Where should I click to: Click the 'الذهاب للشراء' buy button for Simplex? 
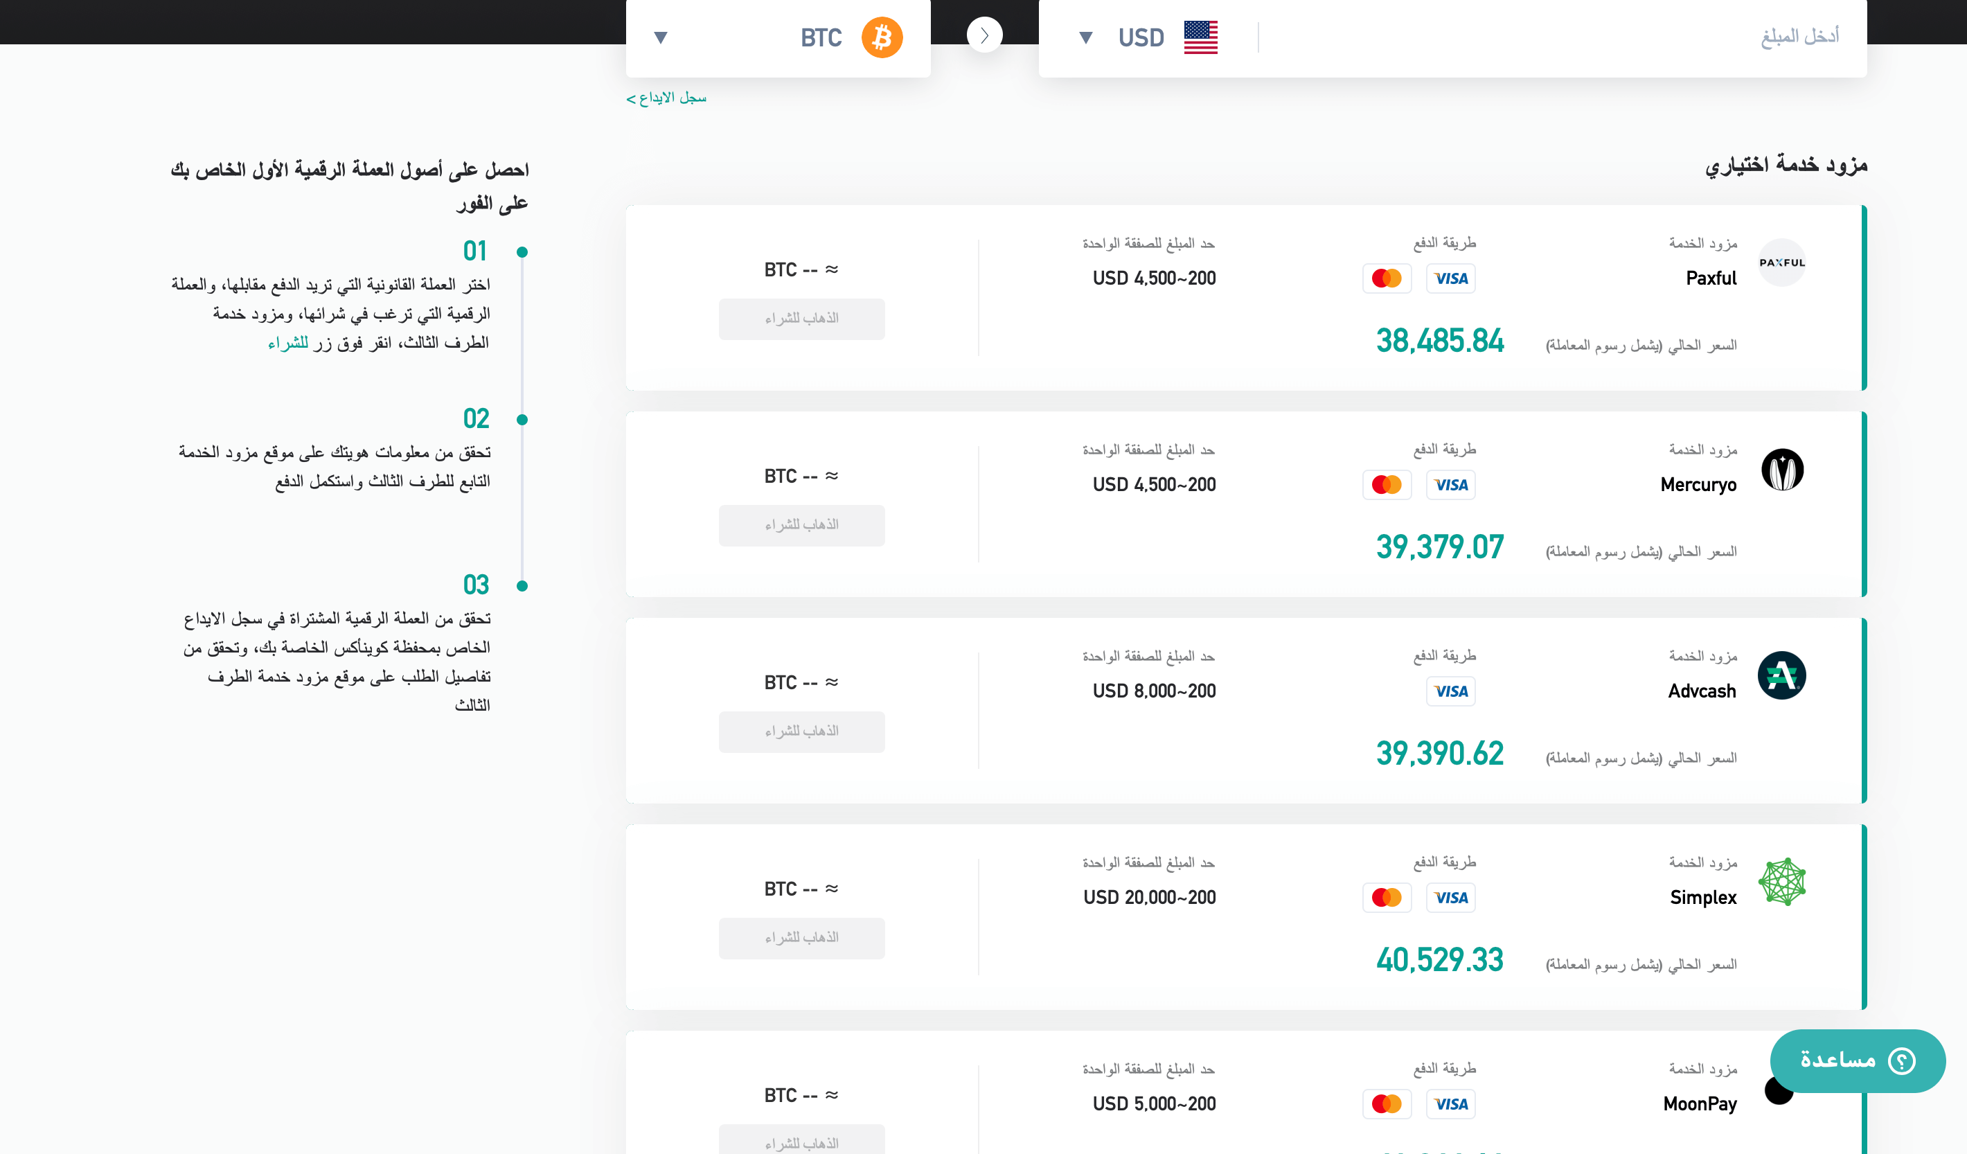pyautogui.click(x=801, y=938)
